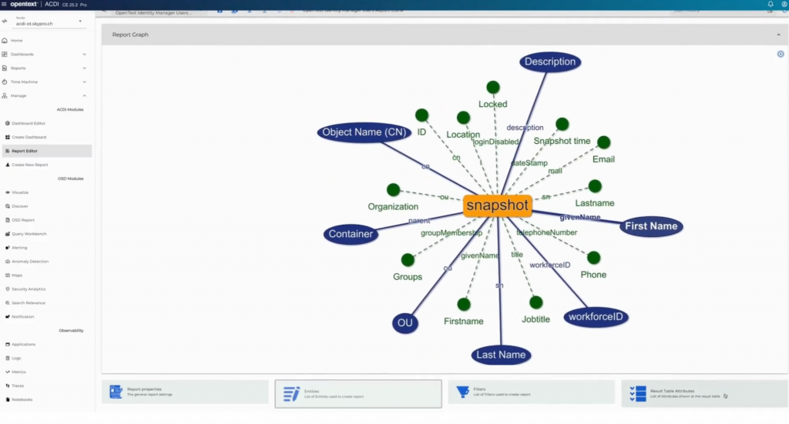Click the Search Relevance icon

pos(8,303)
